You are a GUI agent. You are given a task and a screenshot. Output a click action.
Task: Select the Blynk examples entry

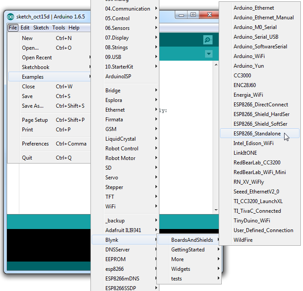pyautogui.click(x=125, y=240)
